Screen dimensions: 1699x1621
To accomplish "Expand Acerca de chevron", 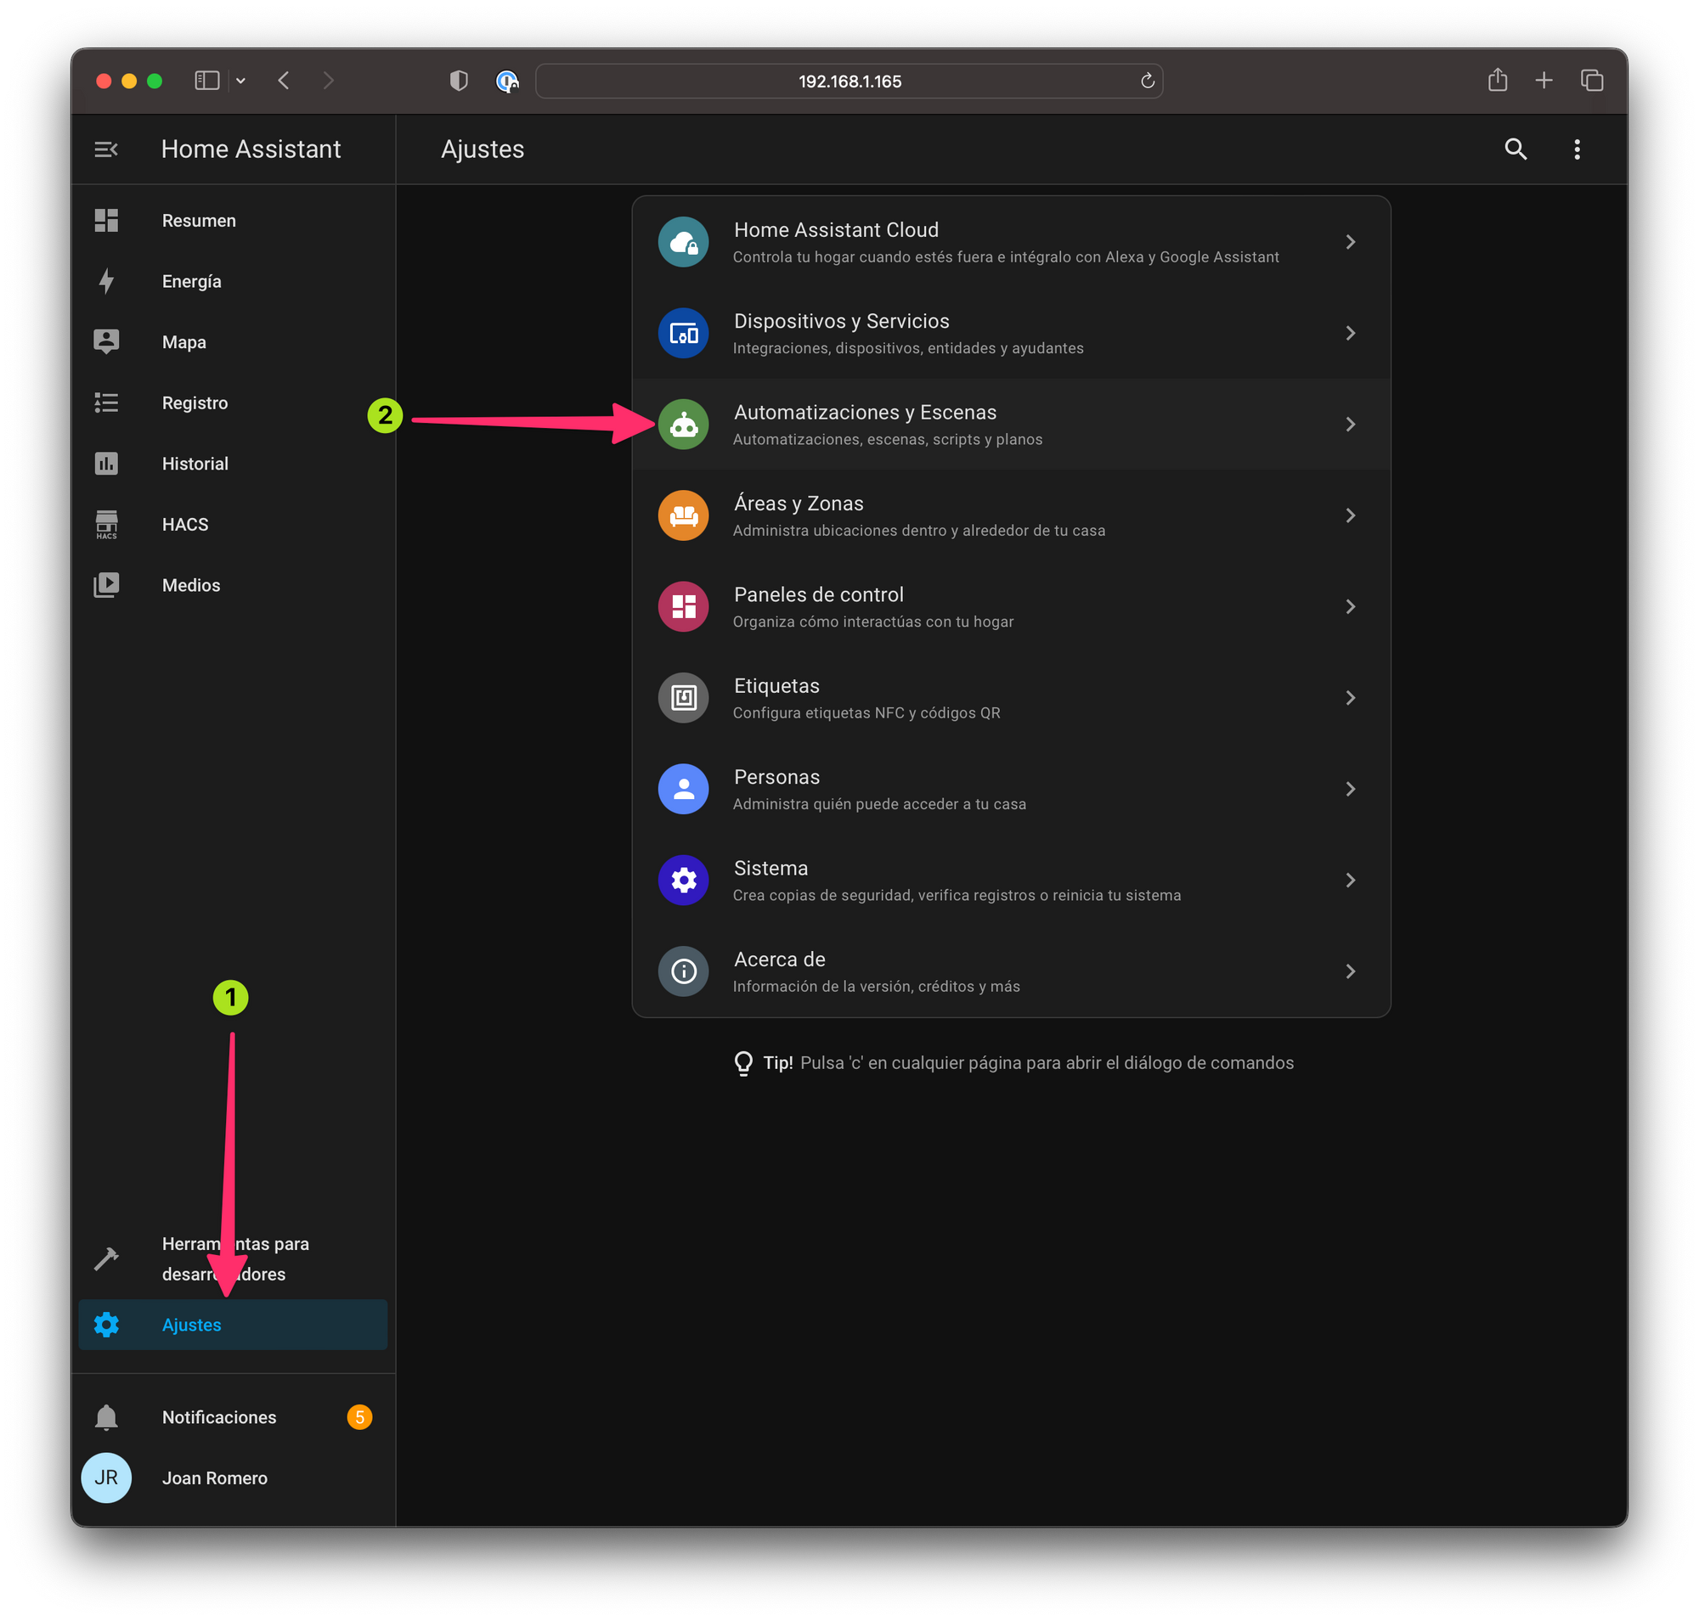I will pos(1350,971).
